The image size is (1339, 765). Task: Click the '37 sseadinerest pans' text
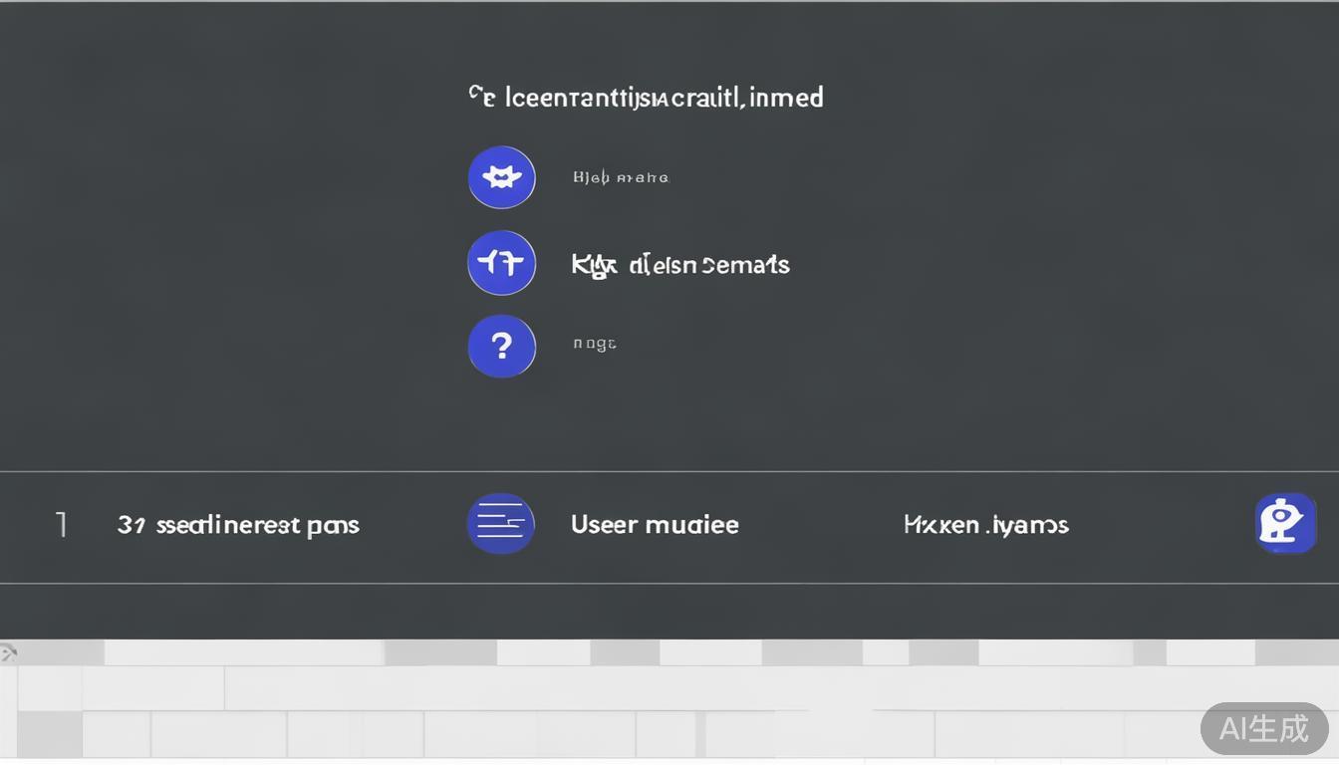pos(238,525)
